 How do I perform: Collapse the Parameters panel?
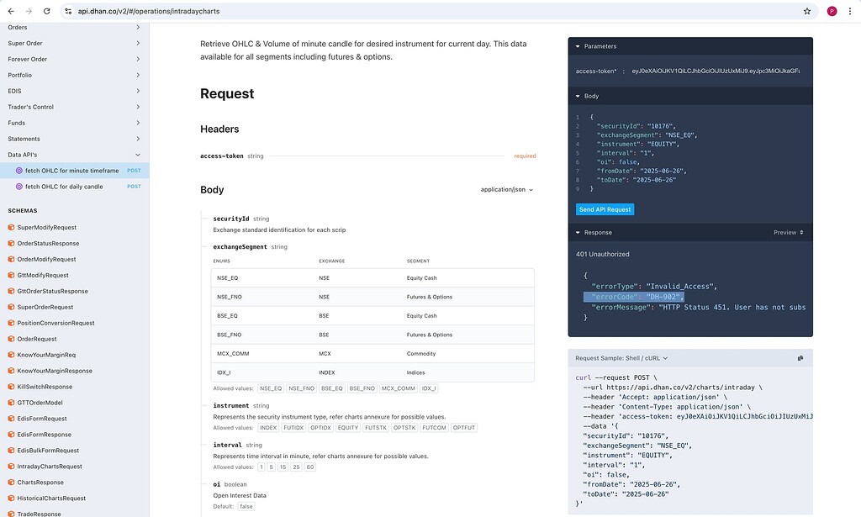[x=578, y=46]
